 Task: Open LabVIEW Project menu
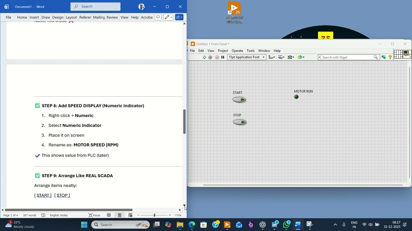coord(223,51)
